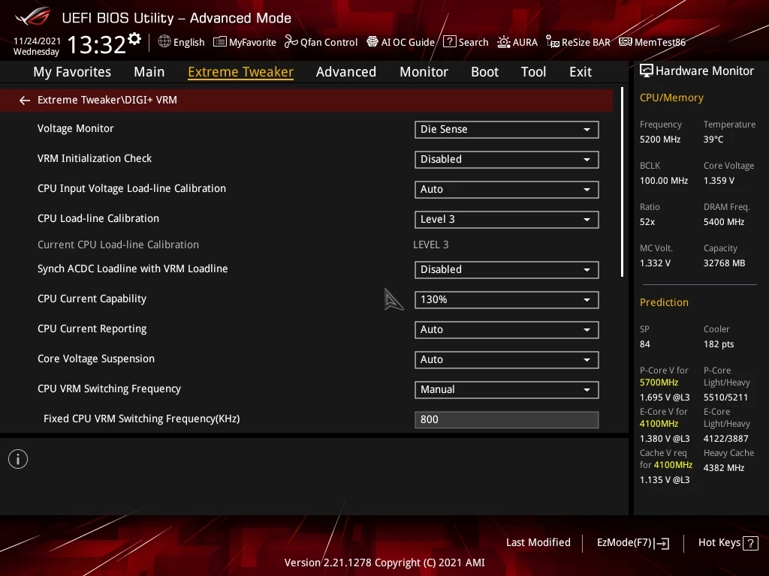Switch to Boot tab
This screenshot has height=576, width=769.
click(484, 71)
